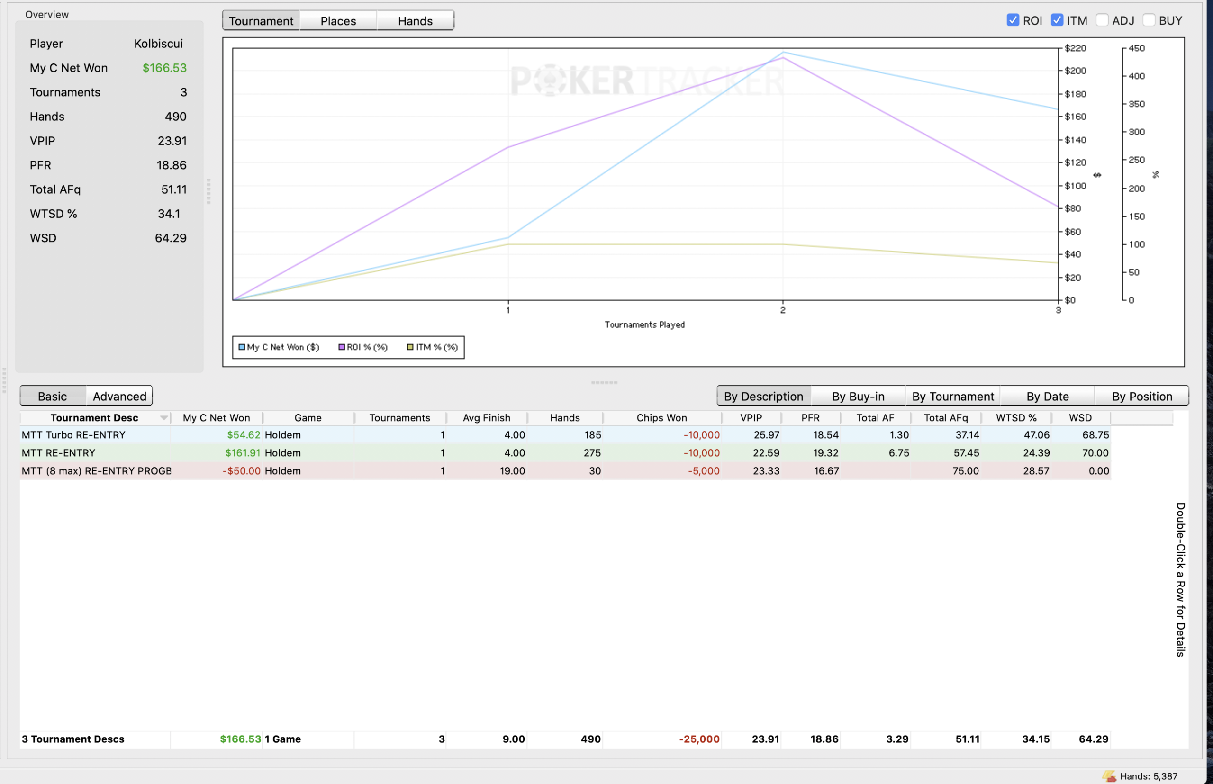
Task: Group report By Date
Action: [x=1048, y=396]
